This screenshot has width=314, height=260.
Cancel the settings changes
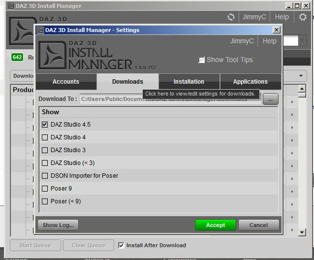point(259,225)
